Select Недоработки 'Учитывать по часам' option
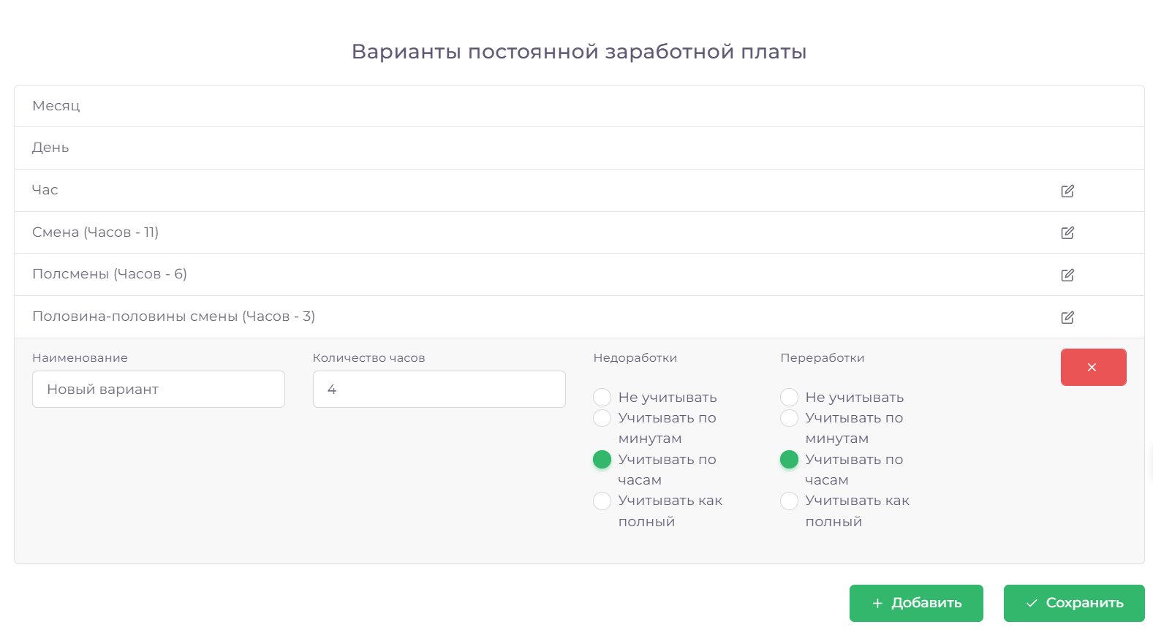 602,460
